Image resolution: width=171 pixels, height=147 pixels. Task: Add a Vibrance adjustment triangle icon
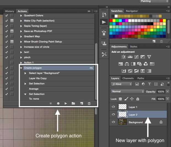(x=149, y=57)
